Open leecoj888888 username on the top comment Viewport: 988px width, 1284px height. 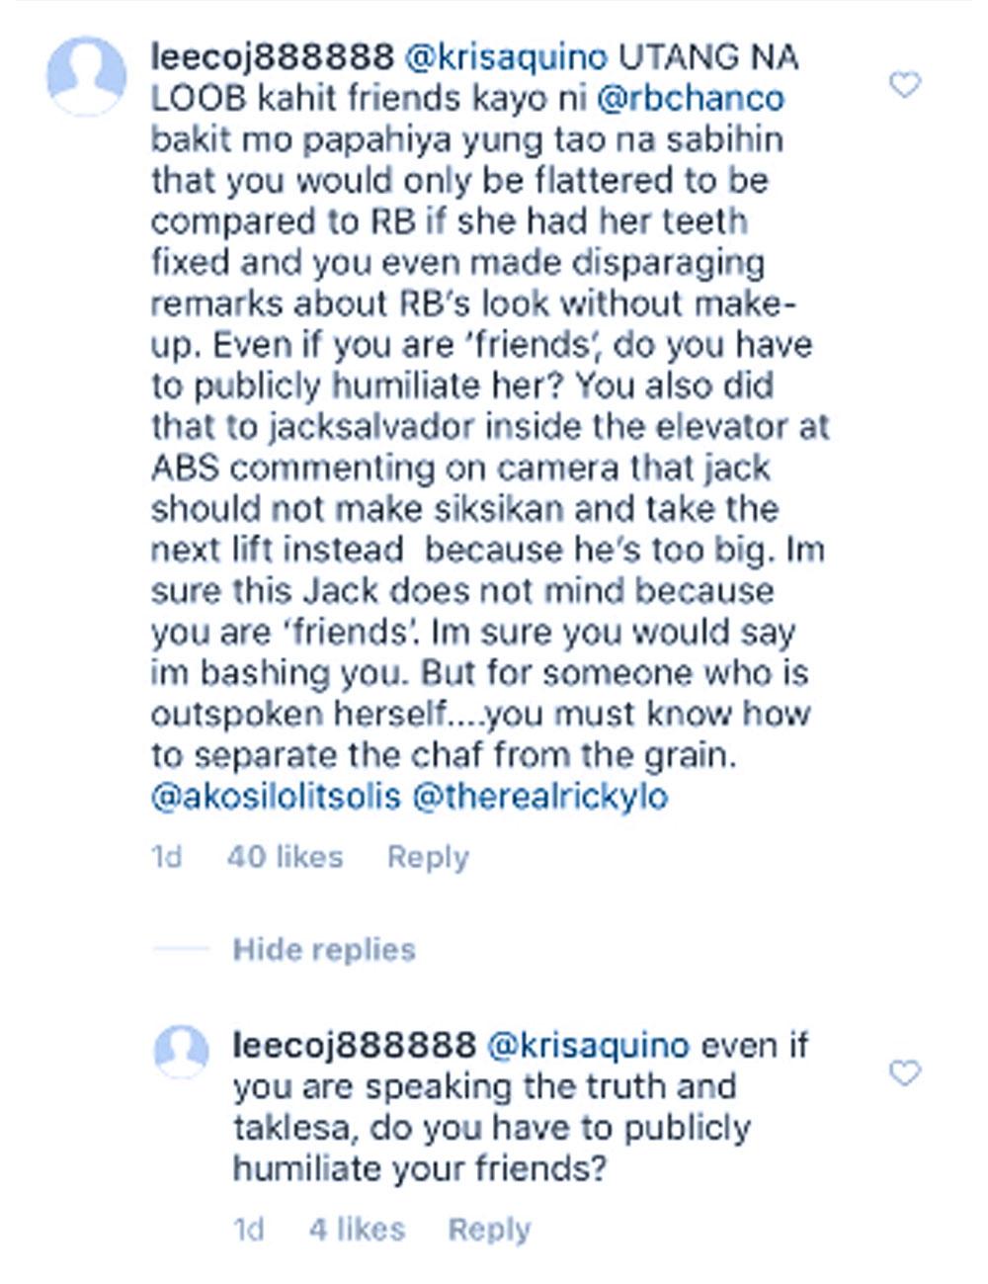(x=272, y=57)
